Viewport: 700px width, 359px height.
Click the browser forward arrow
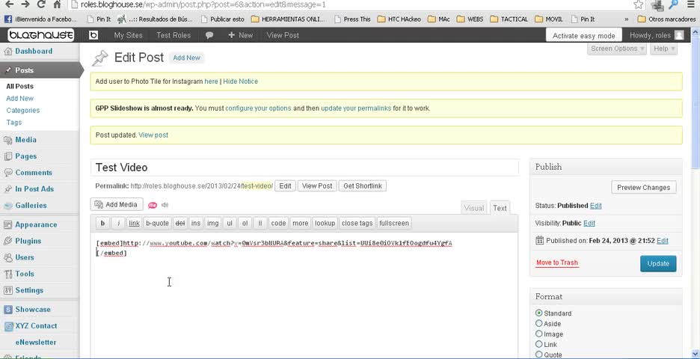(25, 4)
